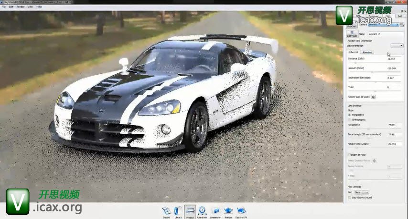The width and height of the screenshot is (408, 219).
Task: Launch the KeyShotVR tool
Action: 241,212
